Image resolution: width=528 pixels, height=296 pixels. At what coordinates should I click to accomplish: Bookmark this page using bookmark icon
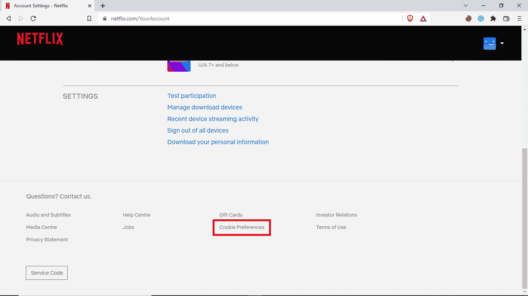point(89,18)
